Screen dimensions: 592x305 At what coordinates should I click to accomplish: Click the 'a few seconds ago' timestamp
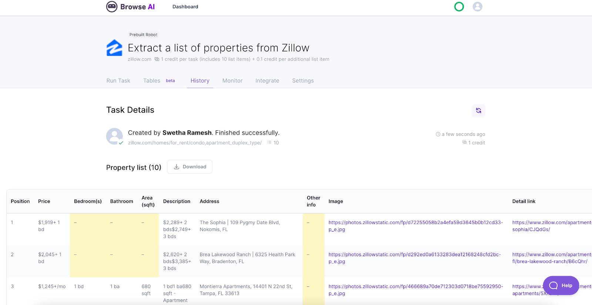coord(463,134)
